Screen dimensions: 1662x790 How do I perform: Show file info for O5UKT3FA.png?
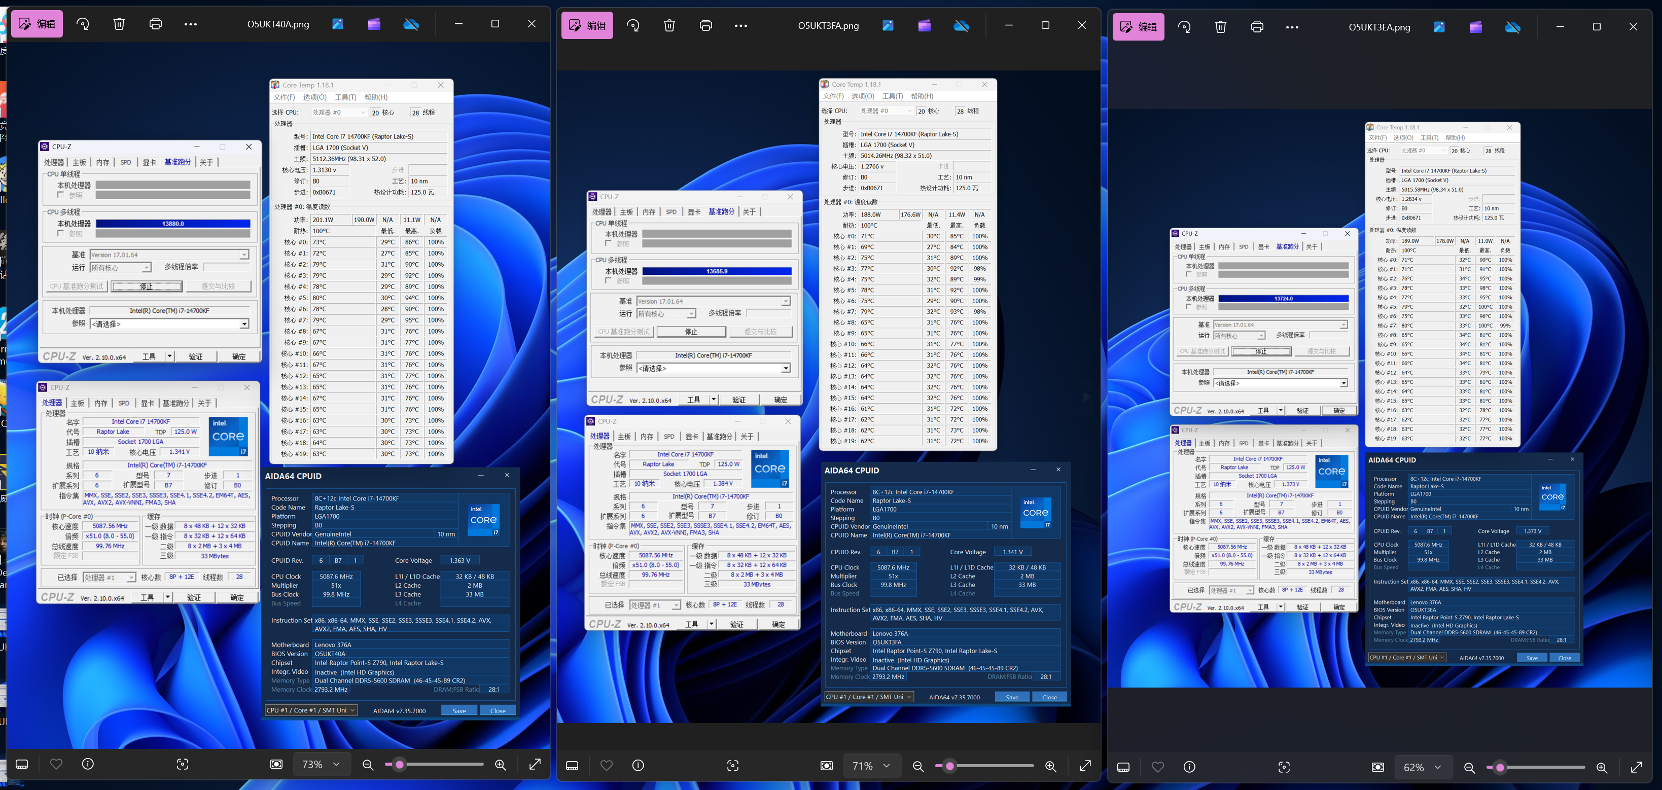pyautogui.click(x=639, y=766)
